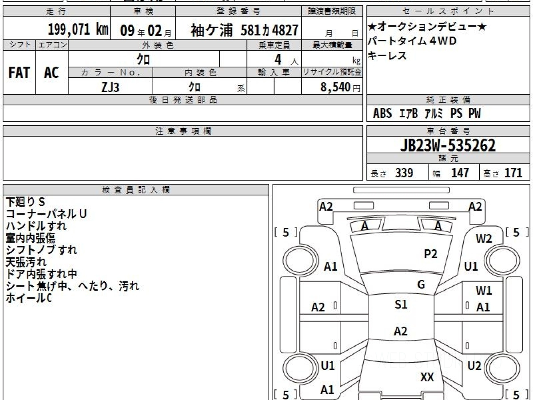Select the 輸入車 header
Viewport: 533px width, 400px height.
274,72
